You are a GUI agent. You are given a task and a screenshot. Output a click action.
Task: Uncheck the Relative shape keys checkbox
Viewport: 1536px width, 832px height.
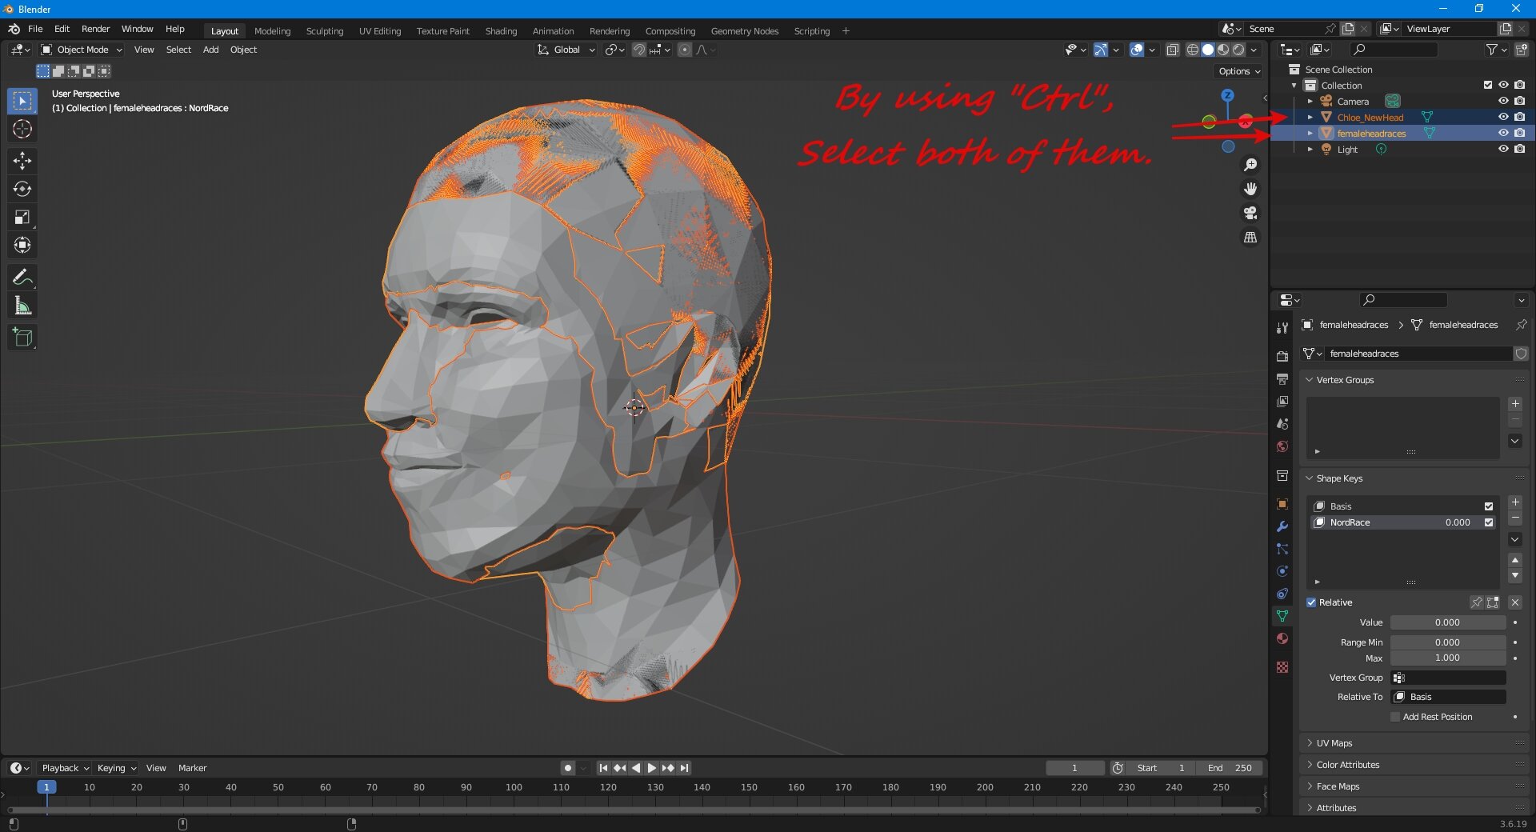pos(1311,602)
